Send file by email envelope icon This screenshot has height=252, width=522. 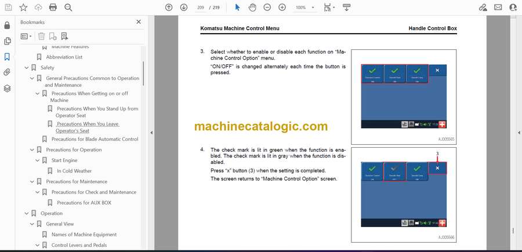[x=498, y=8]
